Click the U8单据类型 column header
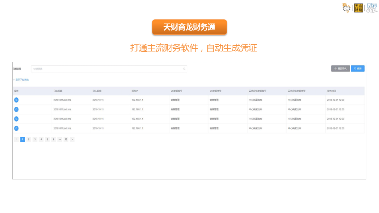This screenshot has height=213, width=379. (216, 91)
